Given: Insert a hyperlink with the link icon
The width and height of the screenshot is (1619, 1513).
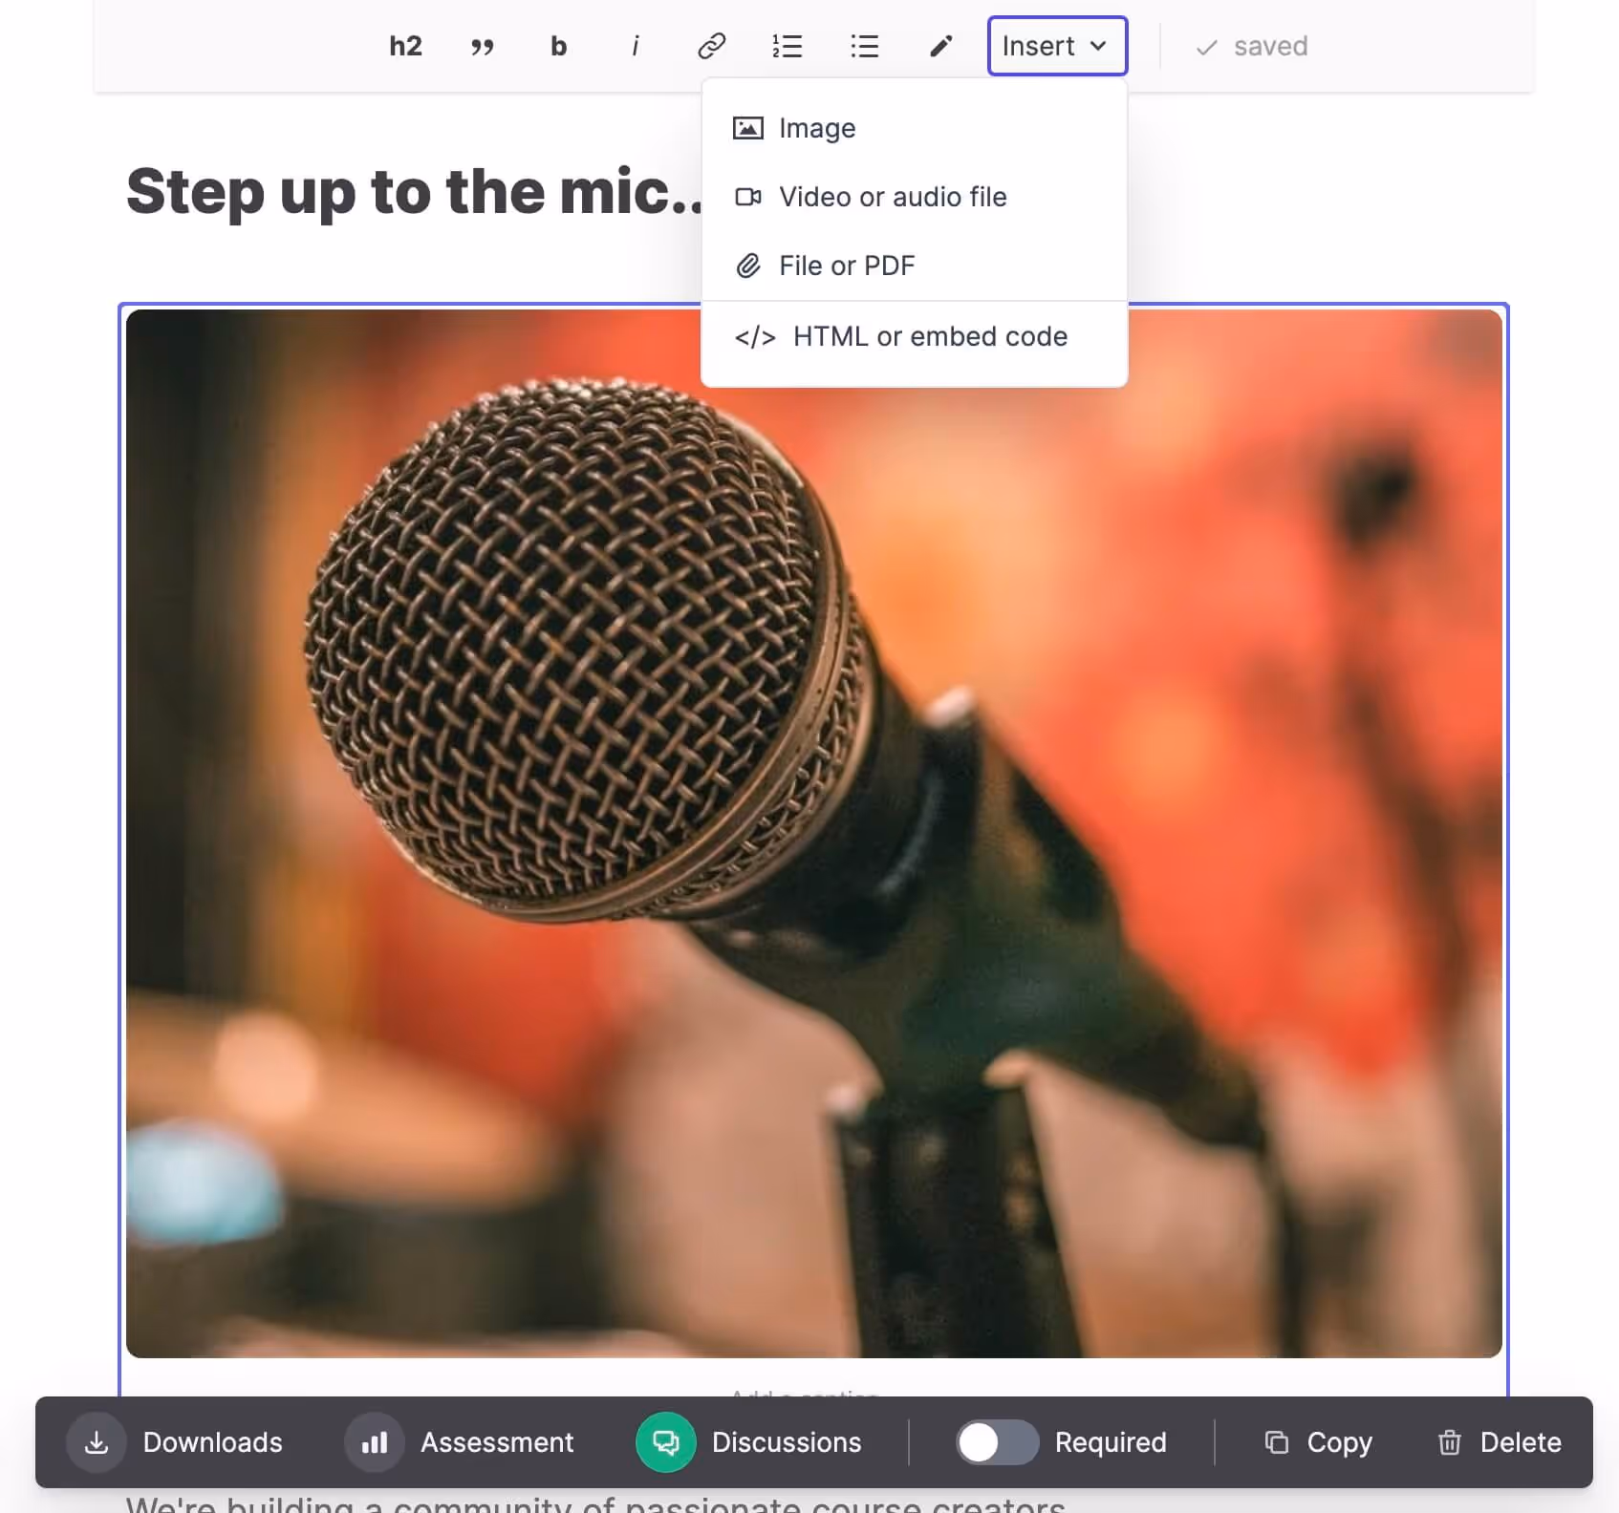Looking at the screenshot, I should (x=710, y=45).
